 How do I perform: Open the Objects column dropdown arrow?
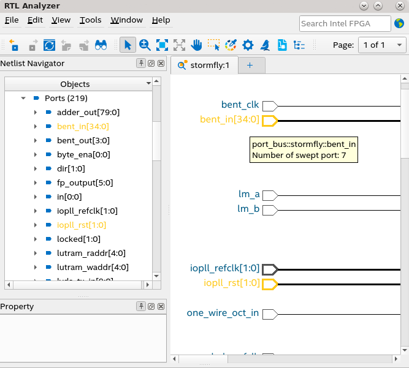(x=148, y=83)
